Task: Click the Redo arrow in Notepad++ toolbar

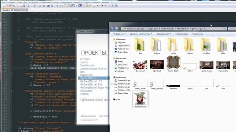Action: click(x=44, y=6)
